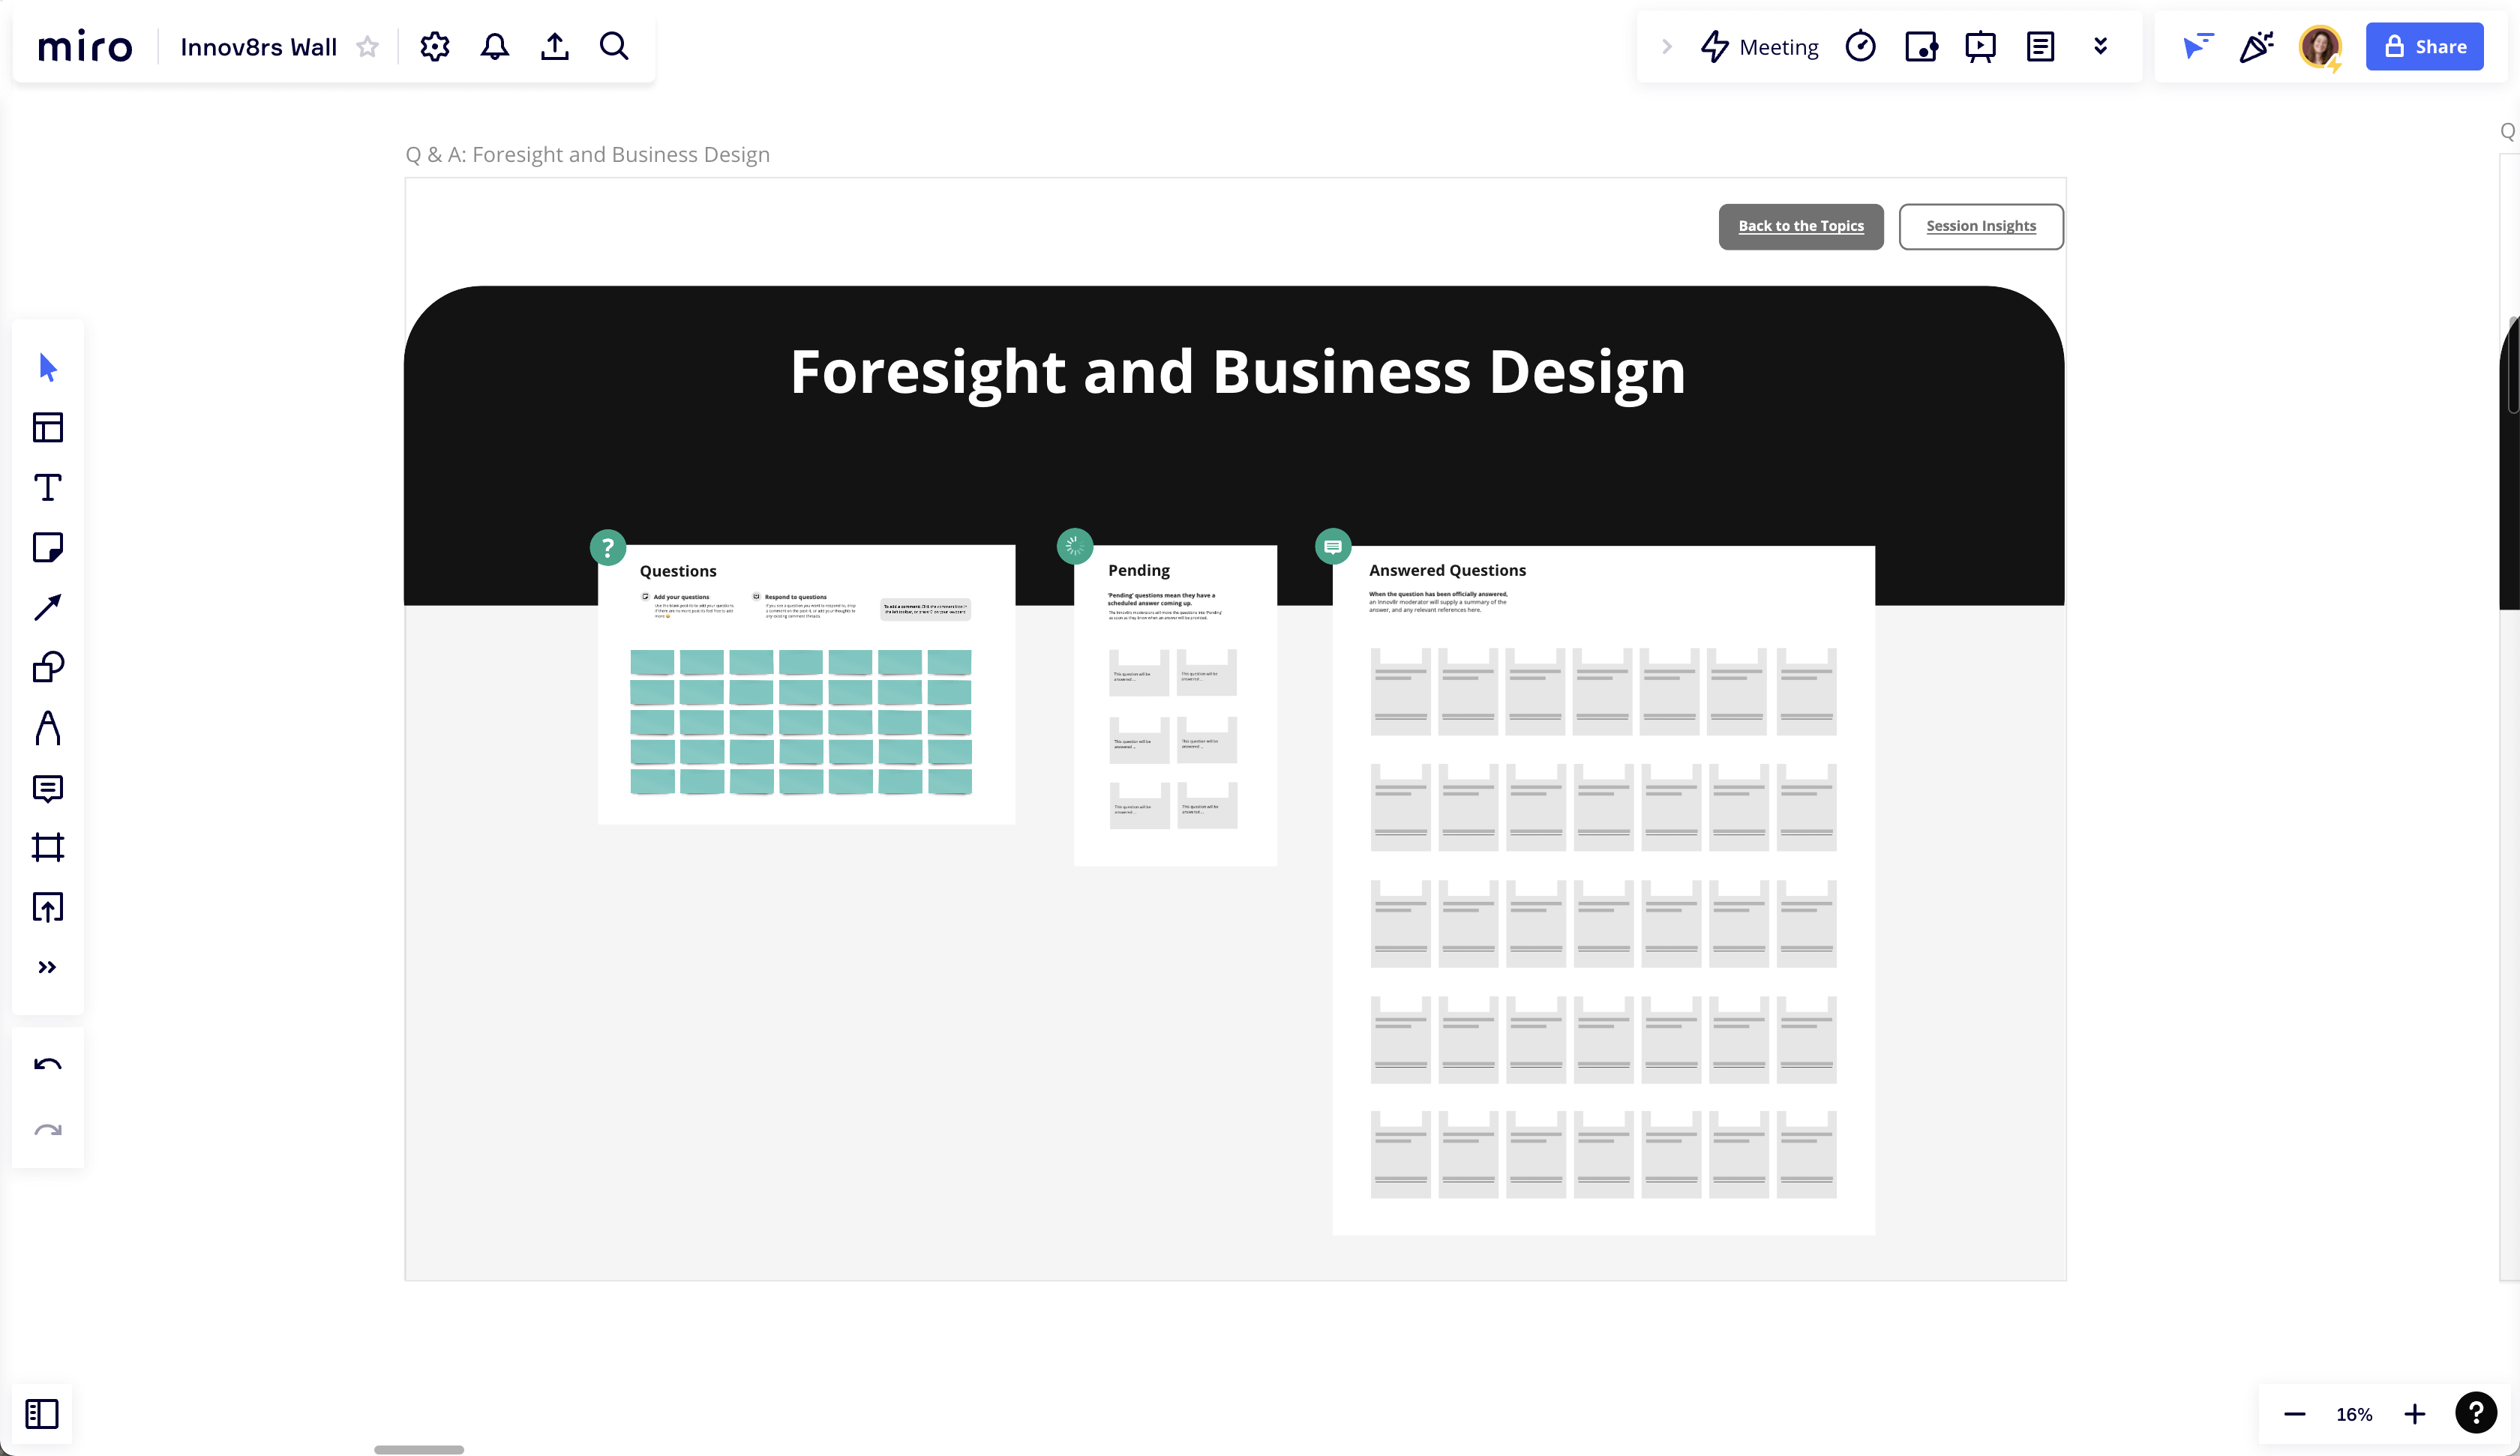2520x1456 pixels.
Task: Select the Text tool
Action: click(47, 488)
